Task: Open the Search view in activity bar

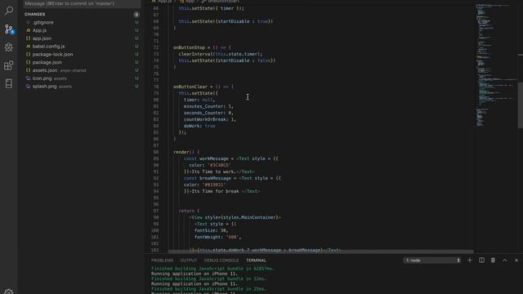Action: 9,11
